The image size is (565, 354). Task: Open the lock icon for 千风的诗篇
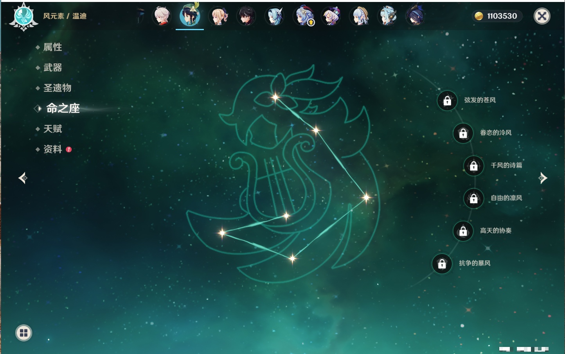point(473,166)
